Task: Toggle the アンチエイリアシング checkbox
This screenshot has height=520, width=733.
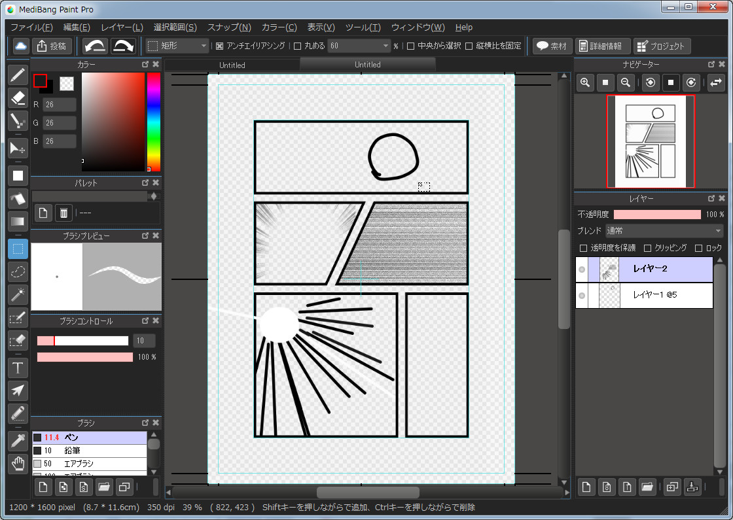Action: coord(219,46)
